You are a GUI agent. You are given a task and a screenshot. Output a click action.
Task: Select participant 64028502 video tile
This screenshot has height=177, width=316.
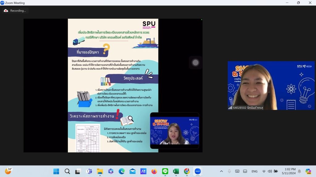tap(271, 85)
